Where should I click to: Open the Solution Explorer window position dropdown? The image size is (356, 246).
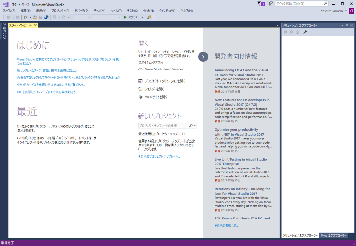342,26
